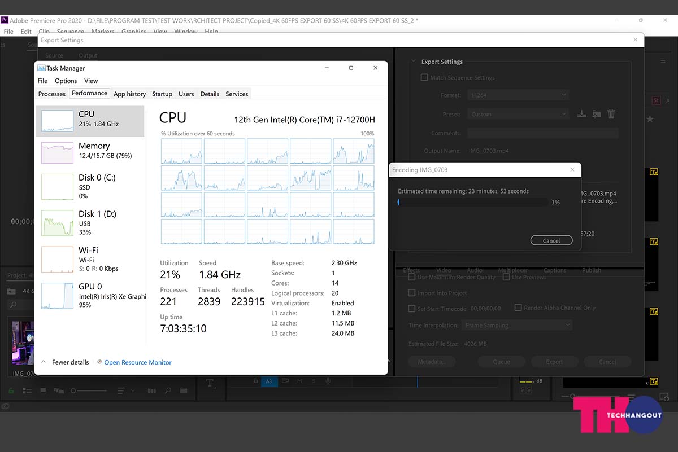The height and width of the screenshot is (452, 678).
Task: Enable Use Maximum Render Quality
Action: click(x=412, y=277)
